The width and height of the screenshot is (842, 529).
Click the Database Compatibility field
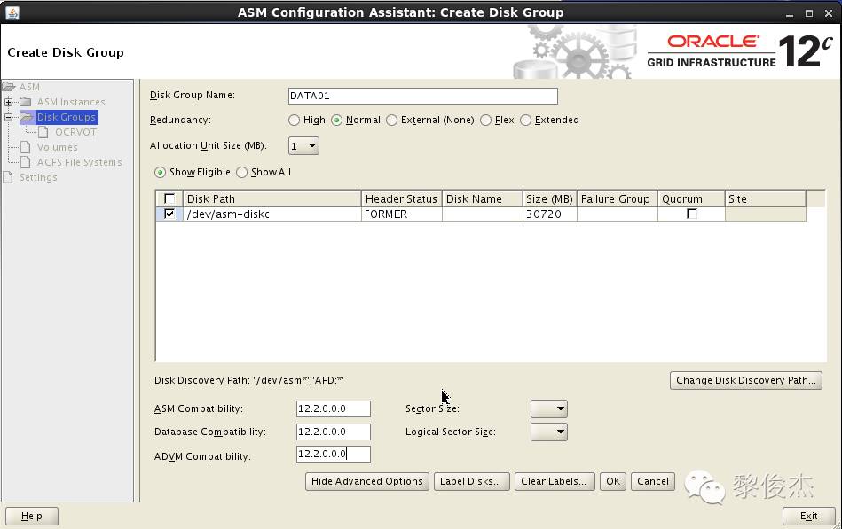pyautogui.click(x=334, y=432)
